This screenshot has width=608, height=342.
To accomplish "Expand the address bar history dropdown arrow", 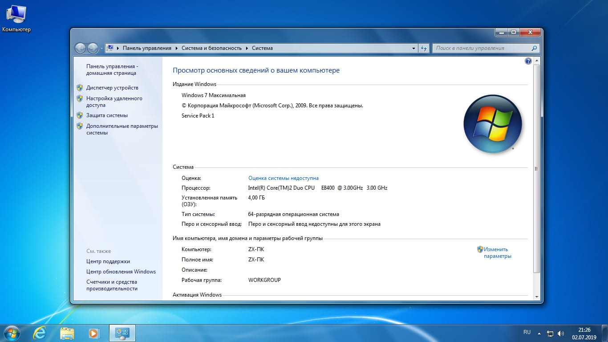I will pos(413,48).
